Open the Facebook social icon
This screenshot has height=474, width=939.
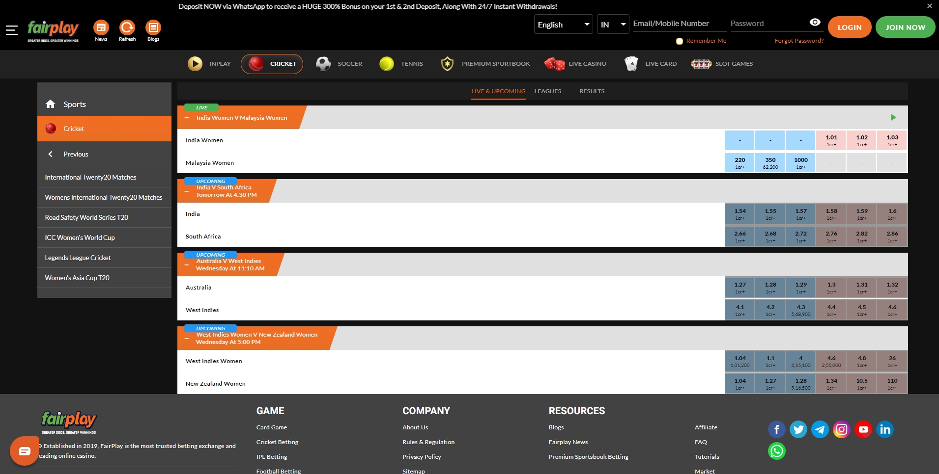pos(777,430)
